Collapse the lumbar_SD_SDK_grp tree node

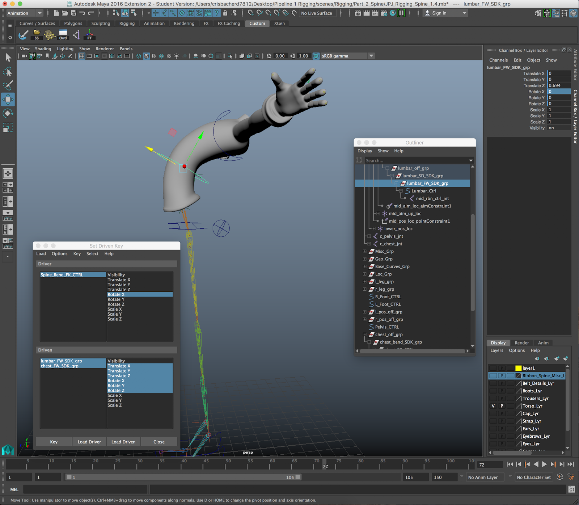[392, 176]
